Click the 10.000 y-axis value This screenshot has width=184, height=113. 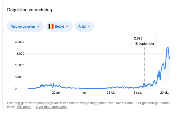19,65
